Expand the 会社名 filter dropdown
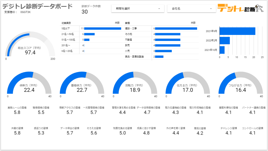268x151 pixels. pos(191,9)
